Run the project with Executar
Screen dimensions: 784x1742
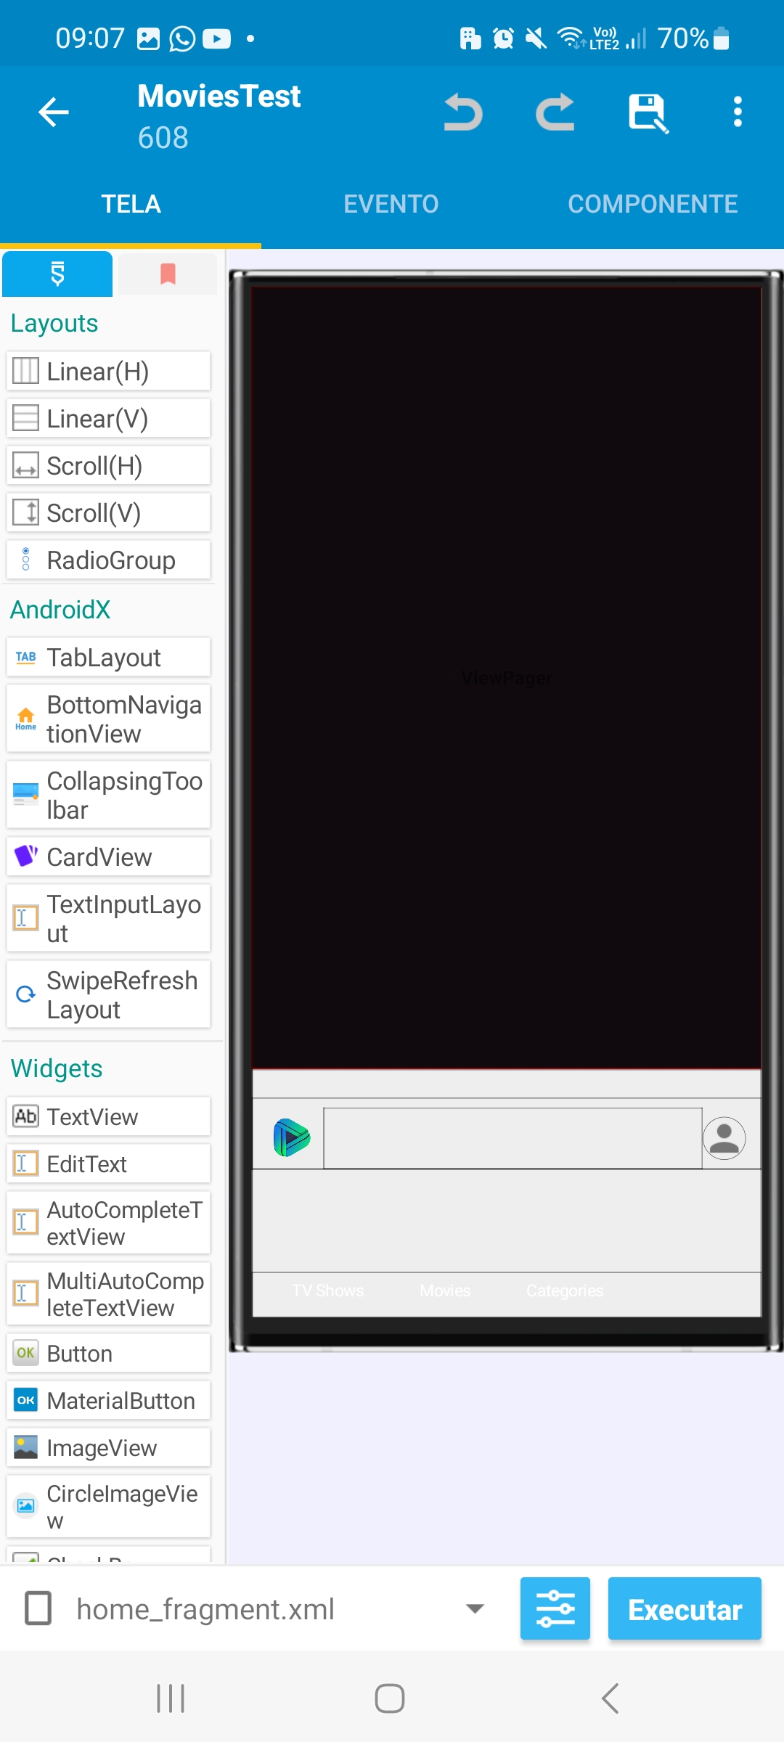click(x=685, y=1608)
